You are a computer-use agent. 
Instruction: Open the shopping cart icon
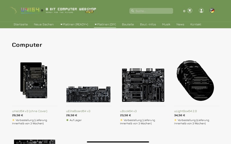tap(190, 11)
